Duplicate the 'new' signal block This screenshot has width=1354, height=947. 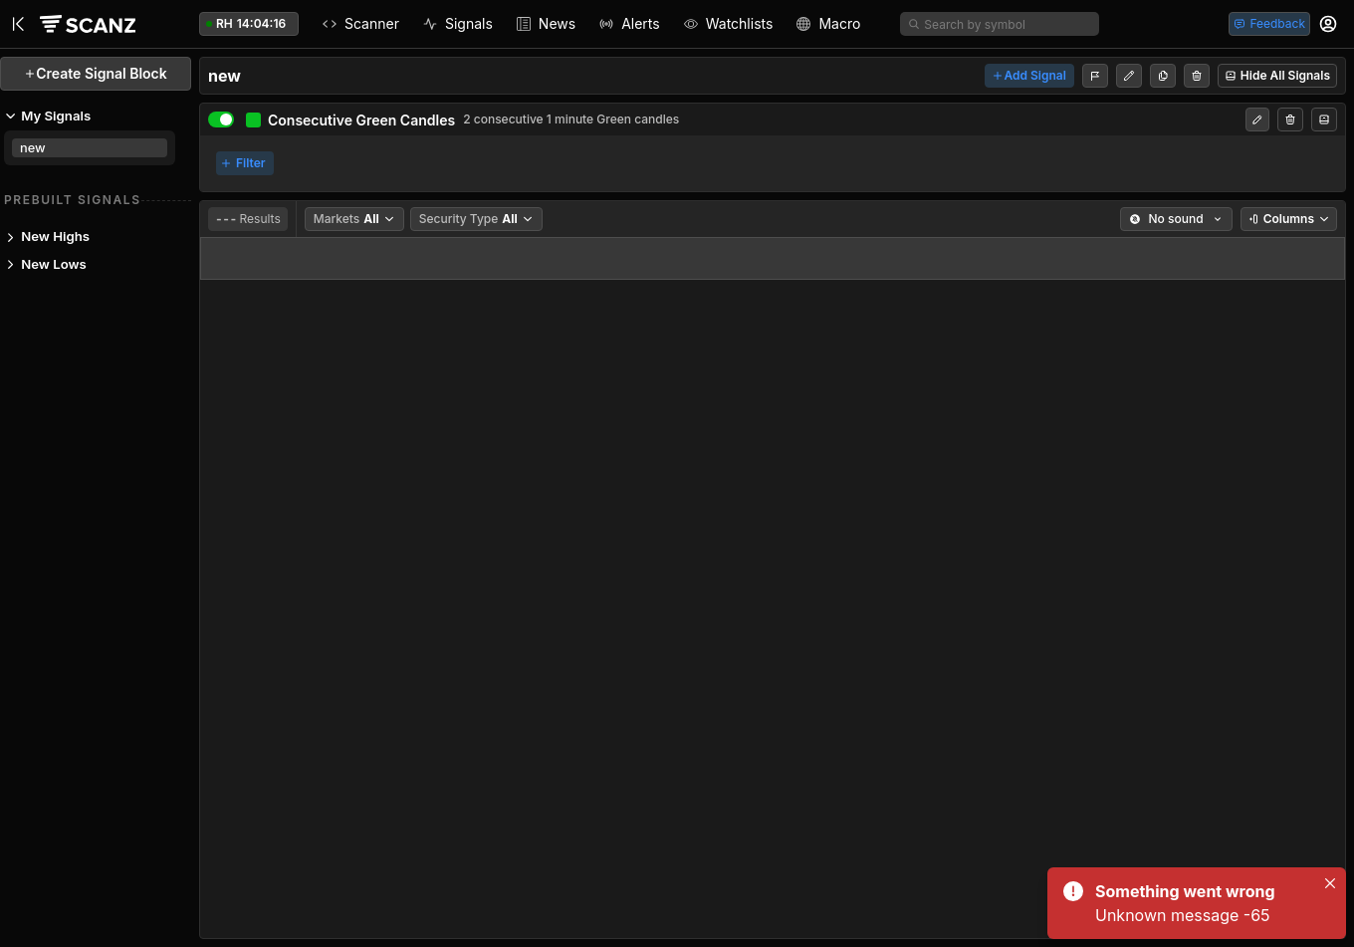click(x=1163, y=76)
